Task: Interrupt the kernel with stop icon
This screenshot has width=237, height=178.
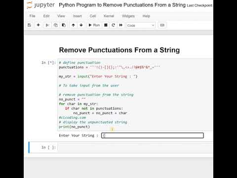Action: pyautogui.click(x=106, y=25)
